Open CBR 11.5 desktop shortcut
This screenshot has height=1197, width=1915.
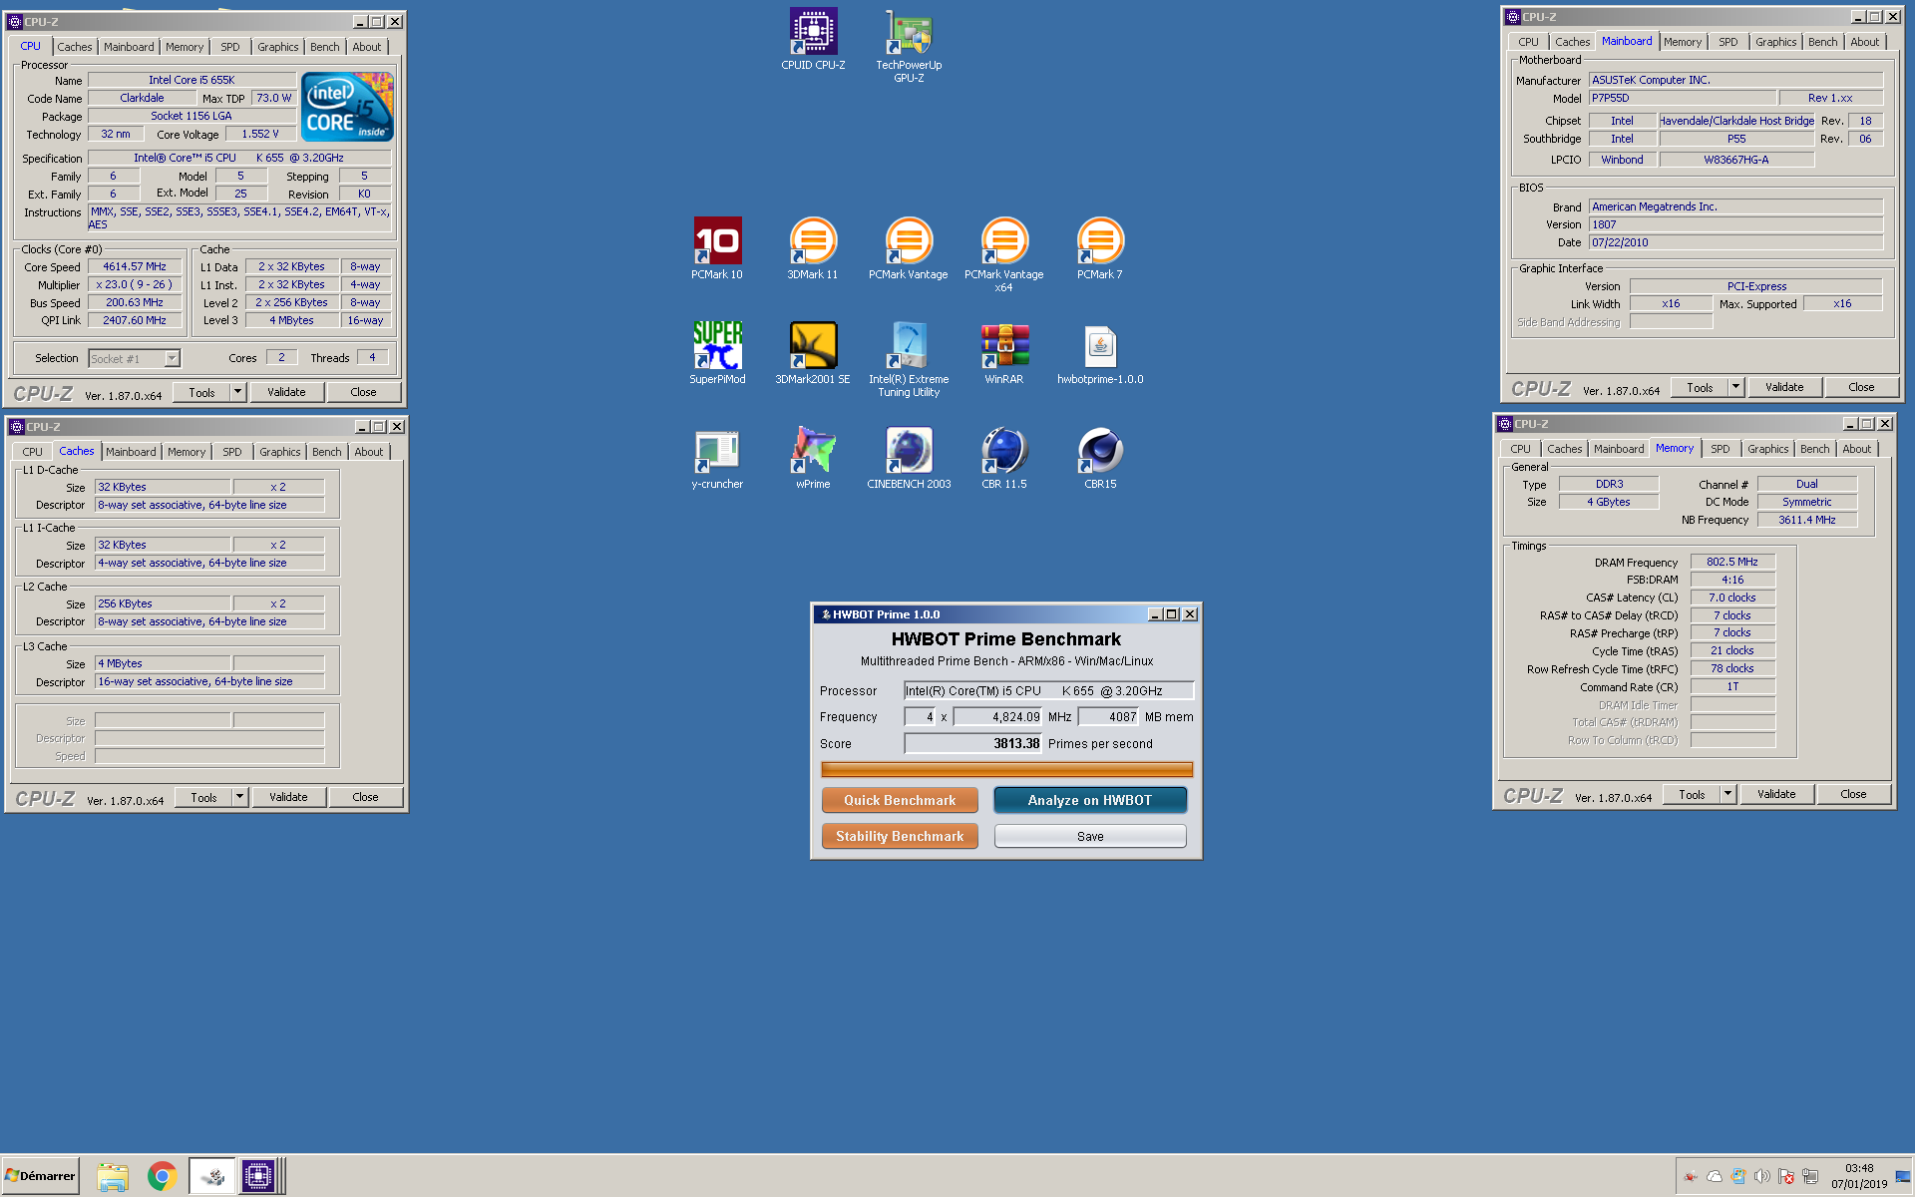[x=1004, y=458]
